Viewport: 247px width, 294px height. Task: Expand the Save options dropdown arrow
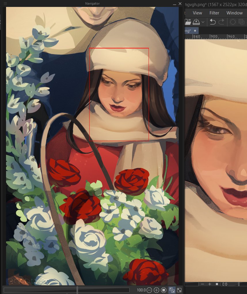tap(203, 22)
